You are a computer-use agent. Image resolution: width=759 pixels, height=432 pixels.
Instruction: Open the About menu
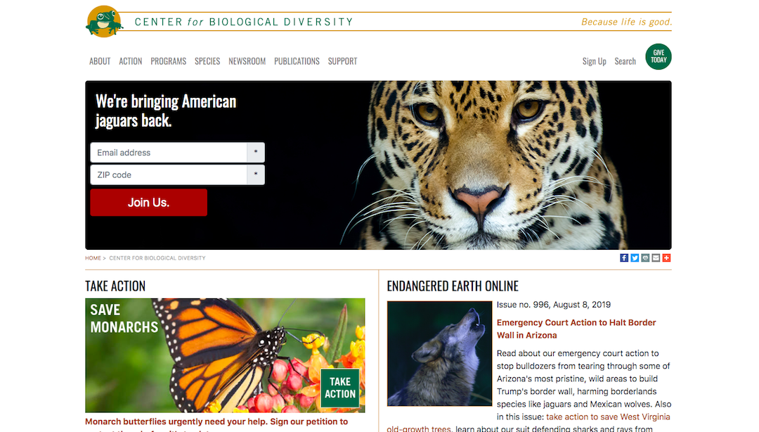click(100, 61)
